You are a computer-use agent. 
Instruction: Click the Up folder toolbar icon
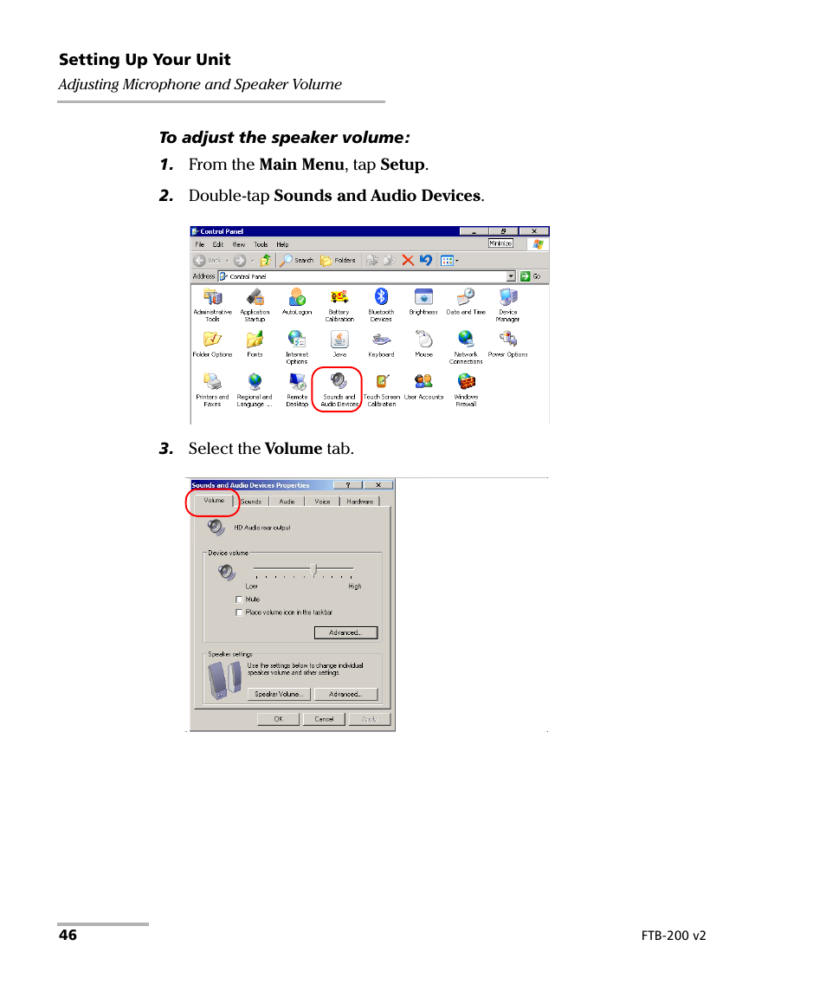tap(266, 260)
